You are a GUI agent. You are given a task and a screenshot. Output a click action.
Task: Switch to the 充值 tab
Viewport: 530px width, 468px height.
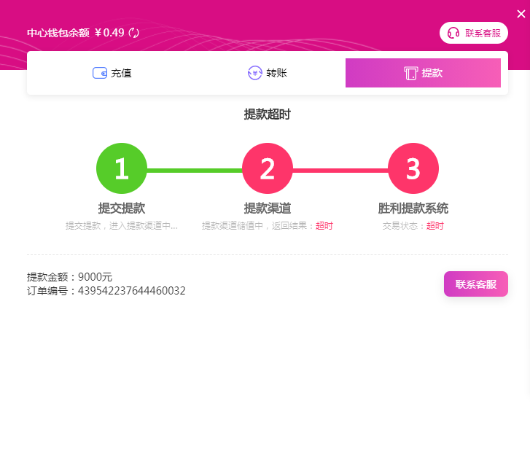coord(121,73)
